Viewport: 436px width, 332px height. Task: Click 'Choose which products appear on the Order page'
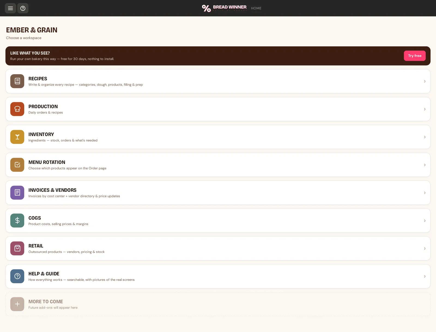pos(67,168)
